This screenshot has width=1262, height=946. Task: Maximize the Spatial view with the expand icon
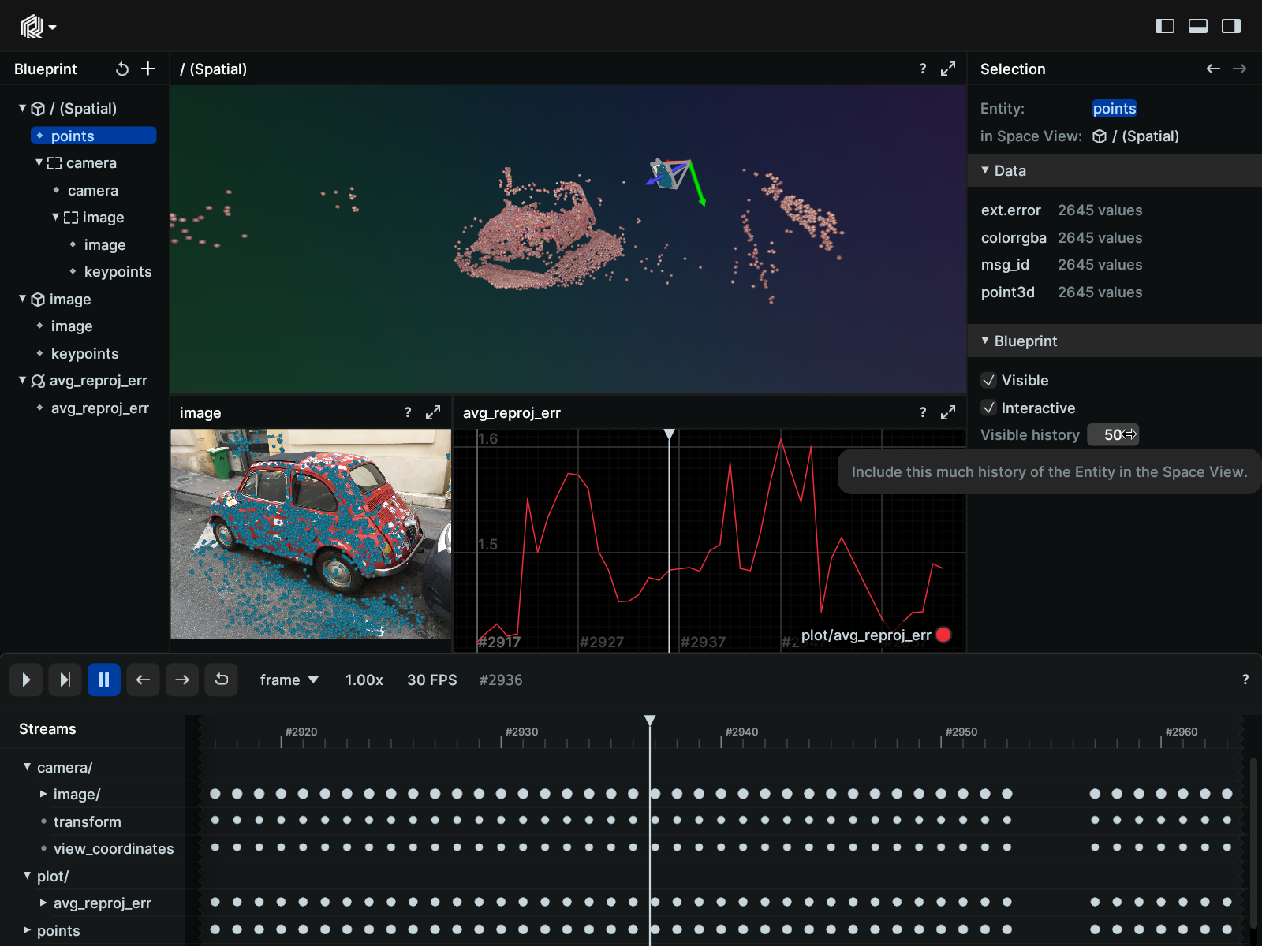click(948, 69)
